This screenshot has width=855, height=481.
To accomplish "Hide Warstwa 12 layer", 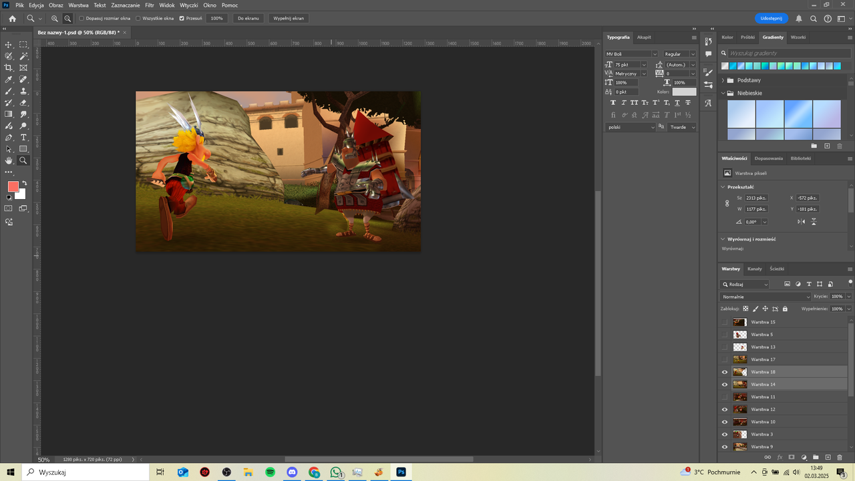I will (725, 410).
